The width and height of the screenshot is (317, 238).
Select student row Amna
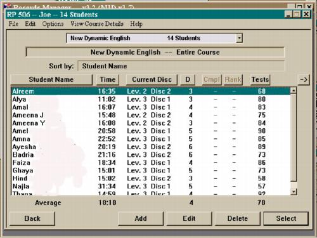[151, 139]
